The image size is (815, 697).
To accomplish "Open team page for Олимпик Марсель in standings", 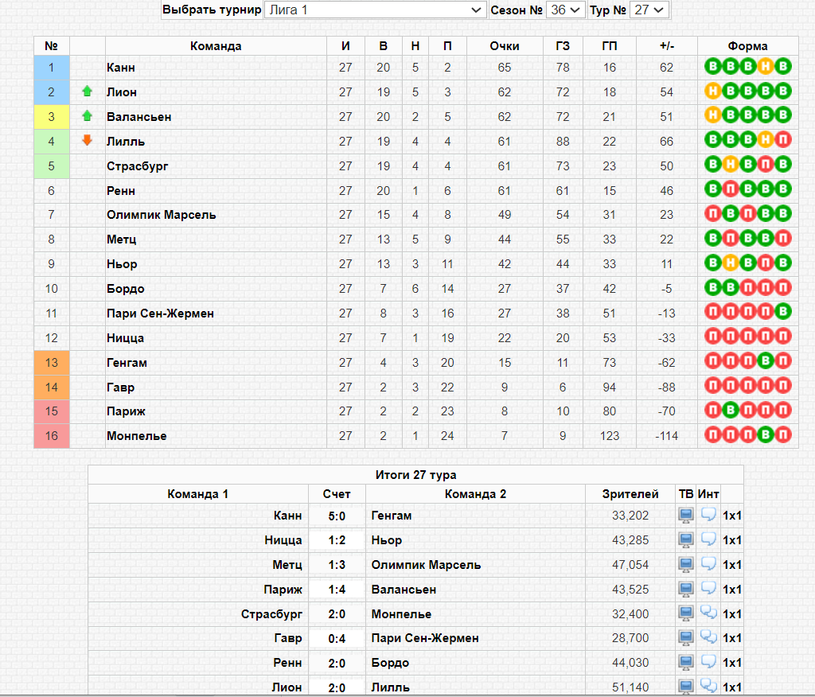I will (161, 215).
